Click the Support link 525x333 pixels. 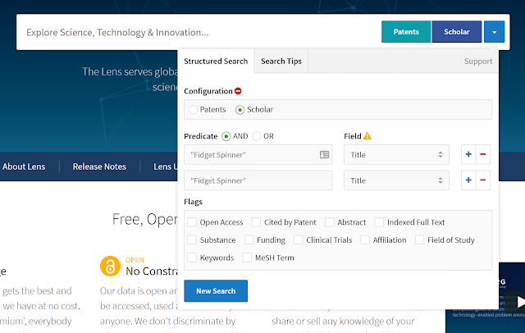(x=478, y=62)
